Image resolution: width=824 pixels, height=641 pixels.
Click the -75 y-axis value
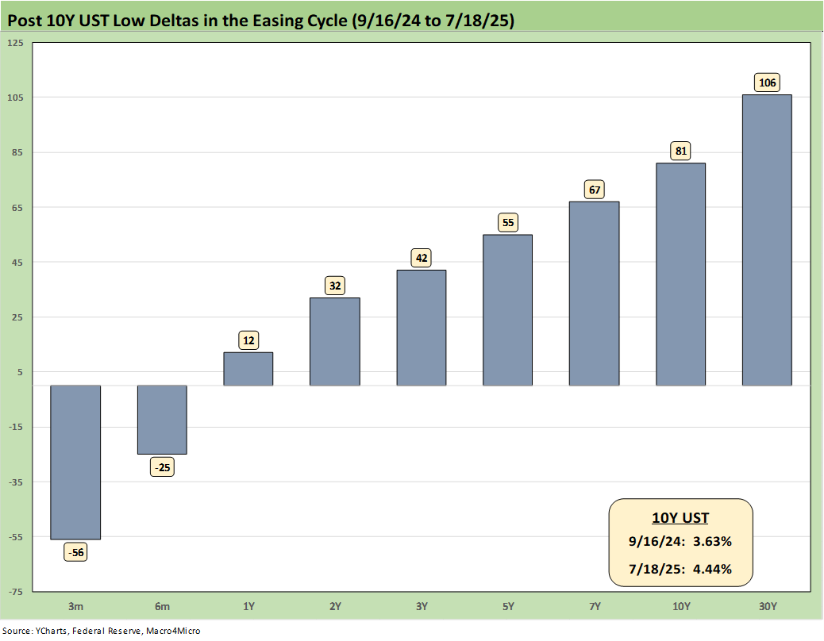pos(16,592)
